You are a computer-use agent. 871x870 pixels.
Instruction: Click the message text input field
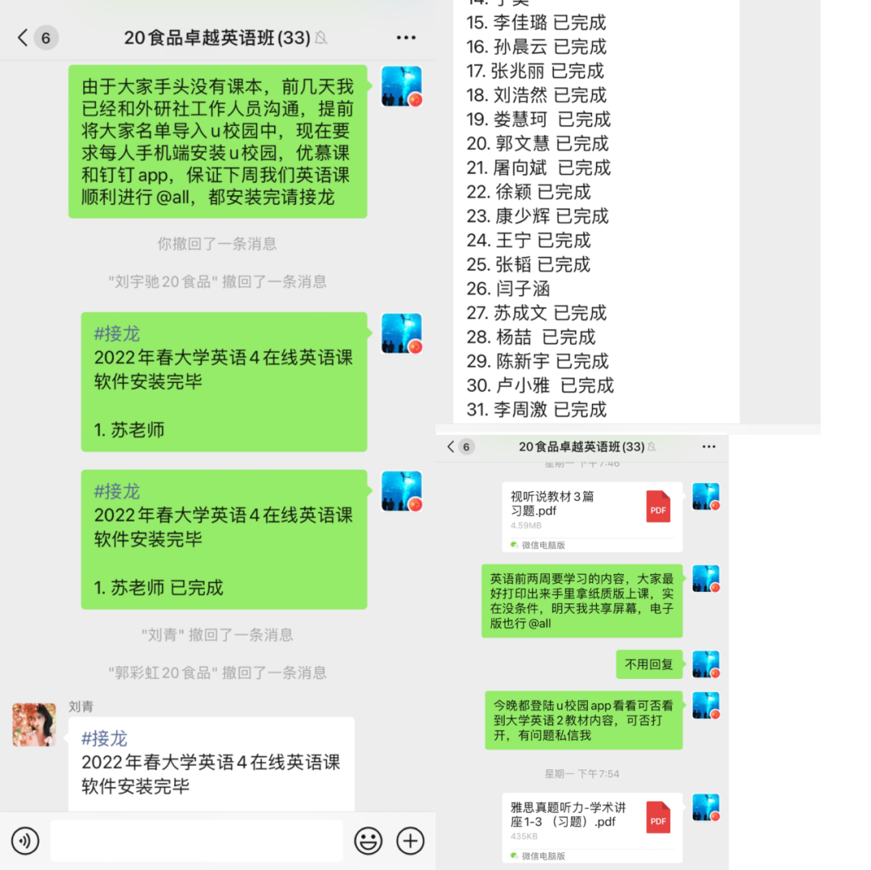tap(197, 841)
